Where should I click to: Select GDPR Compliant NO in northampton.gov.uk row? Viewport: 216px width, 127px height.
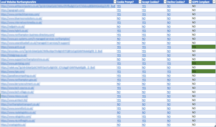point(194,80)
